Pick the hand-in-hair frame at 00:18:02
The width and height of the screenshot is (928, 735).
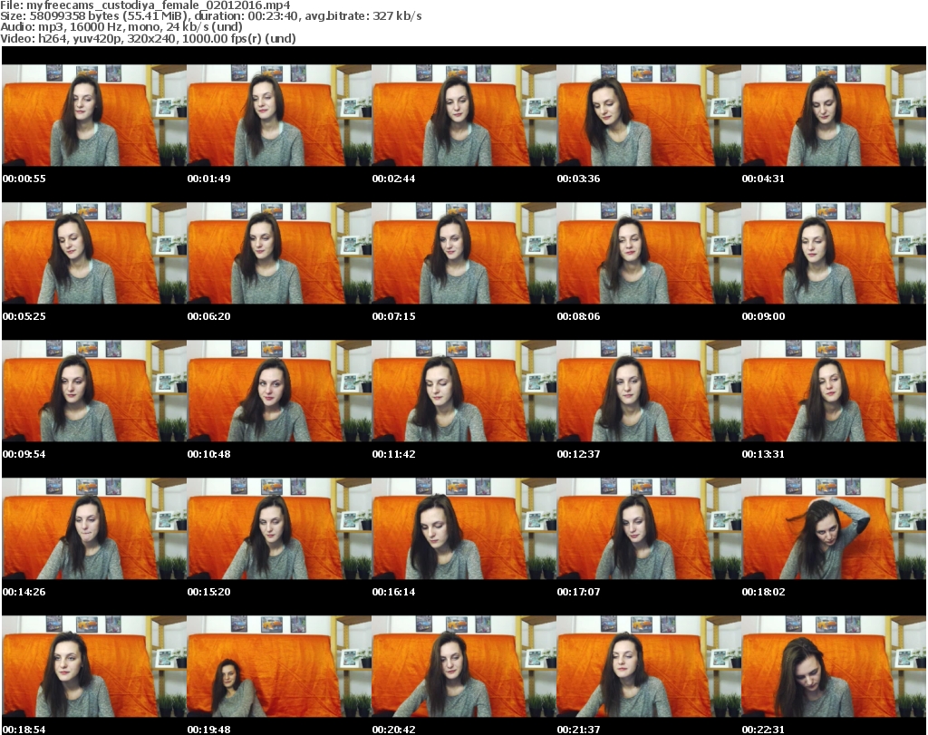click(834, 529)
